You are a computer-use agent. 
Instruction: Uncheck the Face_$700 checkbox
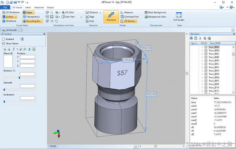pos(206,88)
